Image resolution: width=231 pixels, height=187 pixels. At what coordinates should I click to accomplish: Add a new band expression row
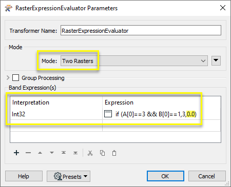16,153
